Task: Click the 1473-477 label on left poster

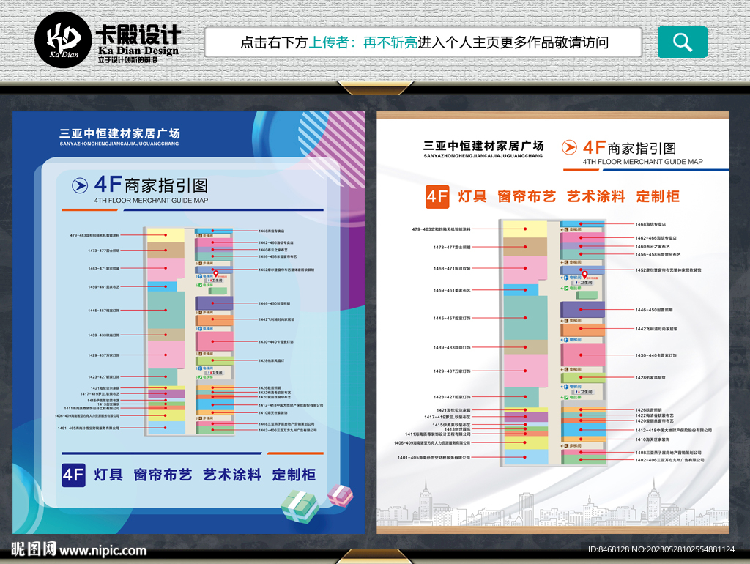Action: click(104, 251)
